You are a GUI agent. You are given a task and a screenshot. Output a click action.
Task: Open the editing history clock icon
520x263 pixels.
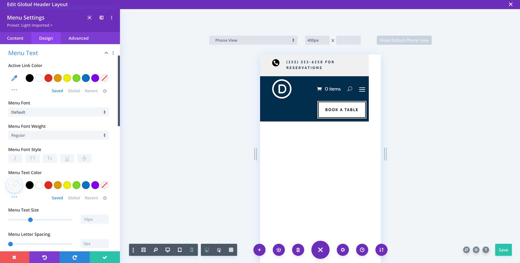pyautogui.click(x=362, y=250)
